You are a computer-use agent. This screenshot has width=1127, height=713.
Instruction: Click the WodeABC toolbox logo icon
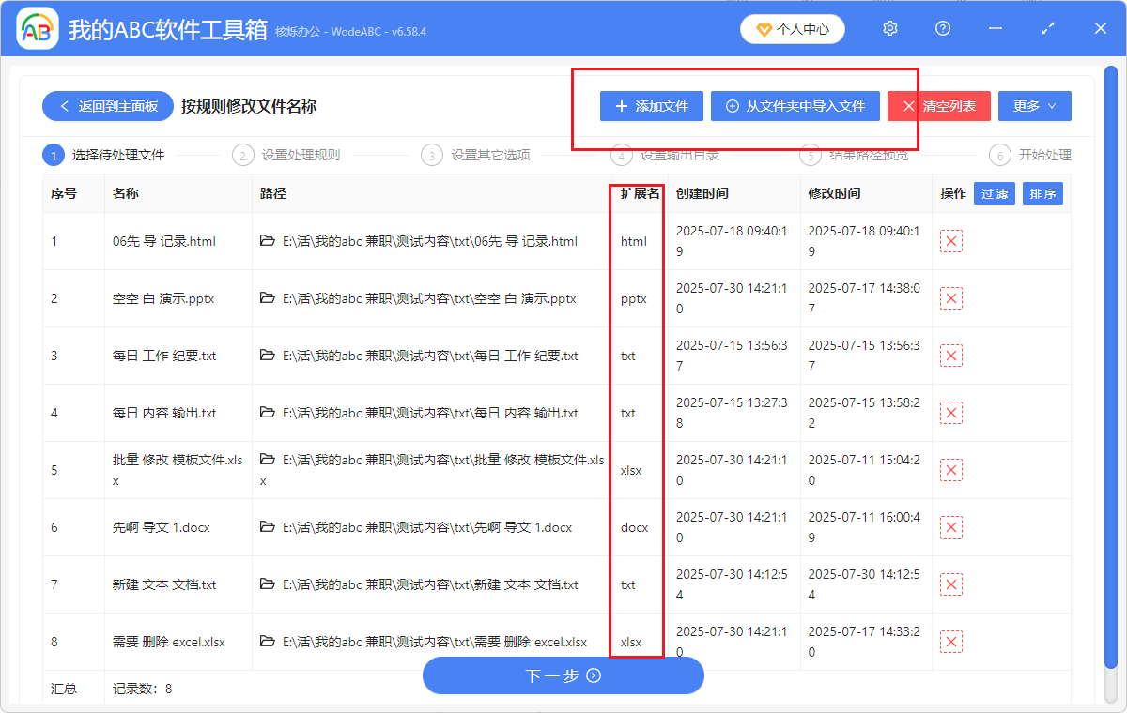[x=36, y=28]
